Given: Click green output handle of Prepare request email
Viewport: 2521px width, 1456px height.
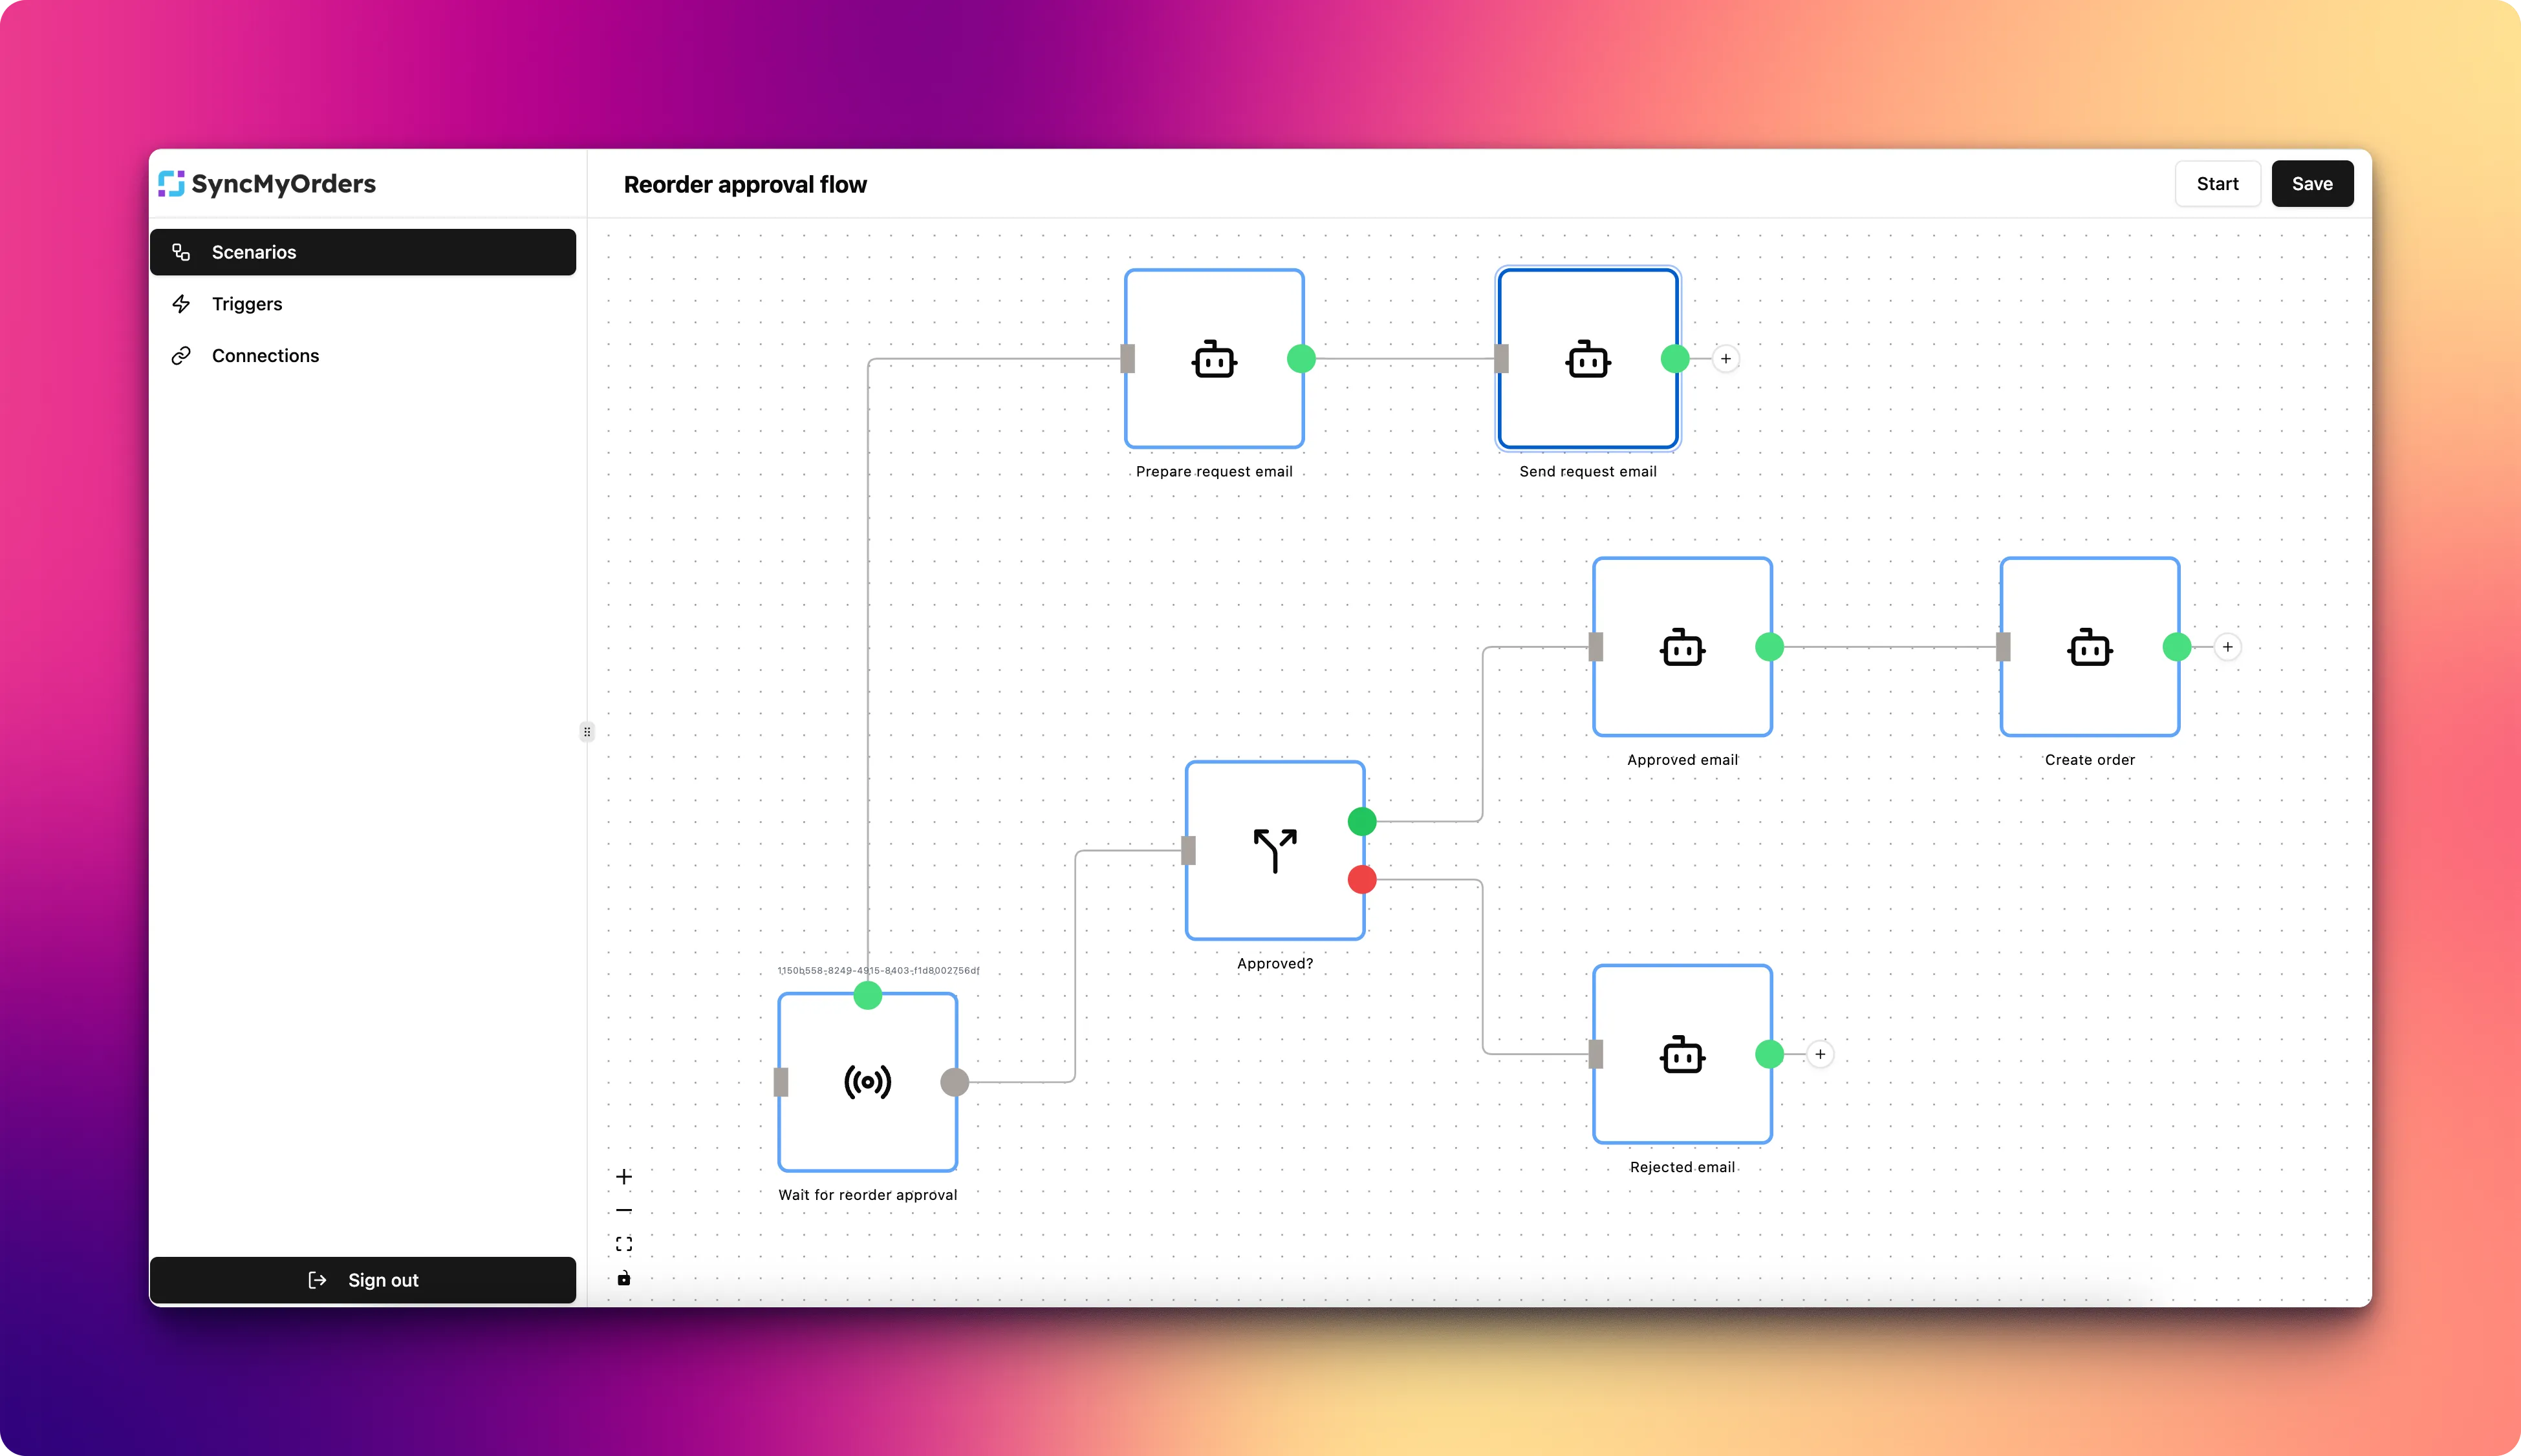Looking at the screenshot, I should coord(1301,359).
